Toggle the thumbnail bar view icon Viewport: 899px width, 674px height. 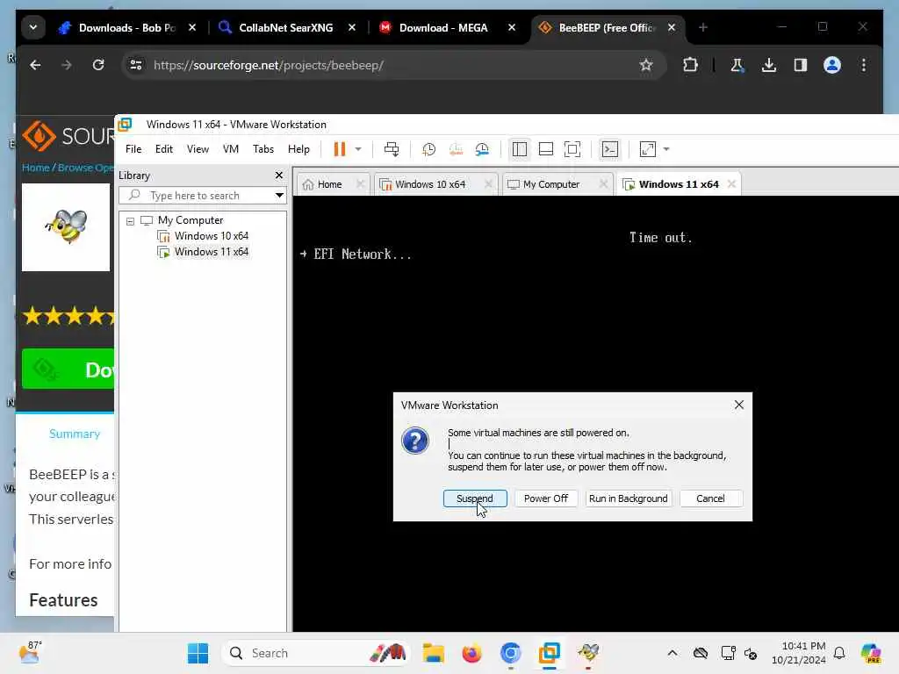click(x=546, y=149)
